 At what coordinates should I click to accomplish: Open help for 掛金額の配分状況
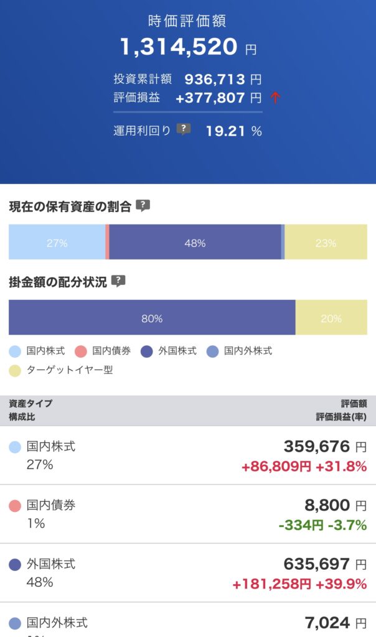[118, 281]
